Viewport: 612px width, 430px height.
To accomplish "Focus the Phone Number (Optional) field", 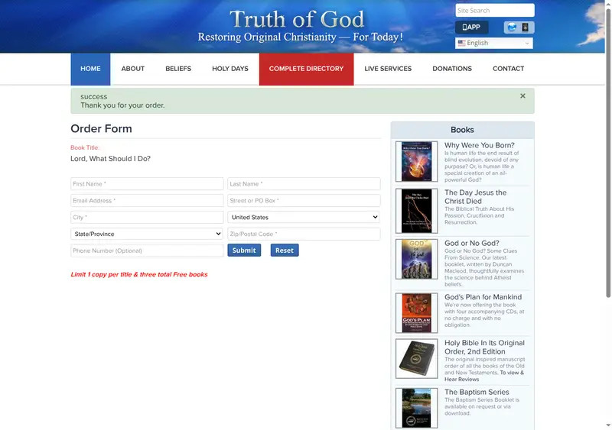I will [147, 251].
